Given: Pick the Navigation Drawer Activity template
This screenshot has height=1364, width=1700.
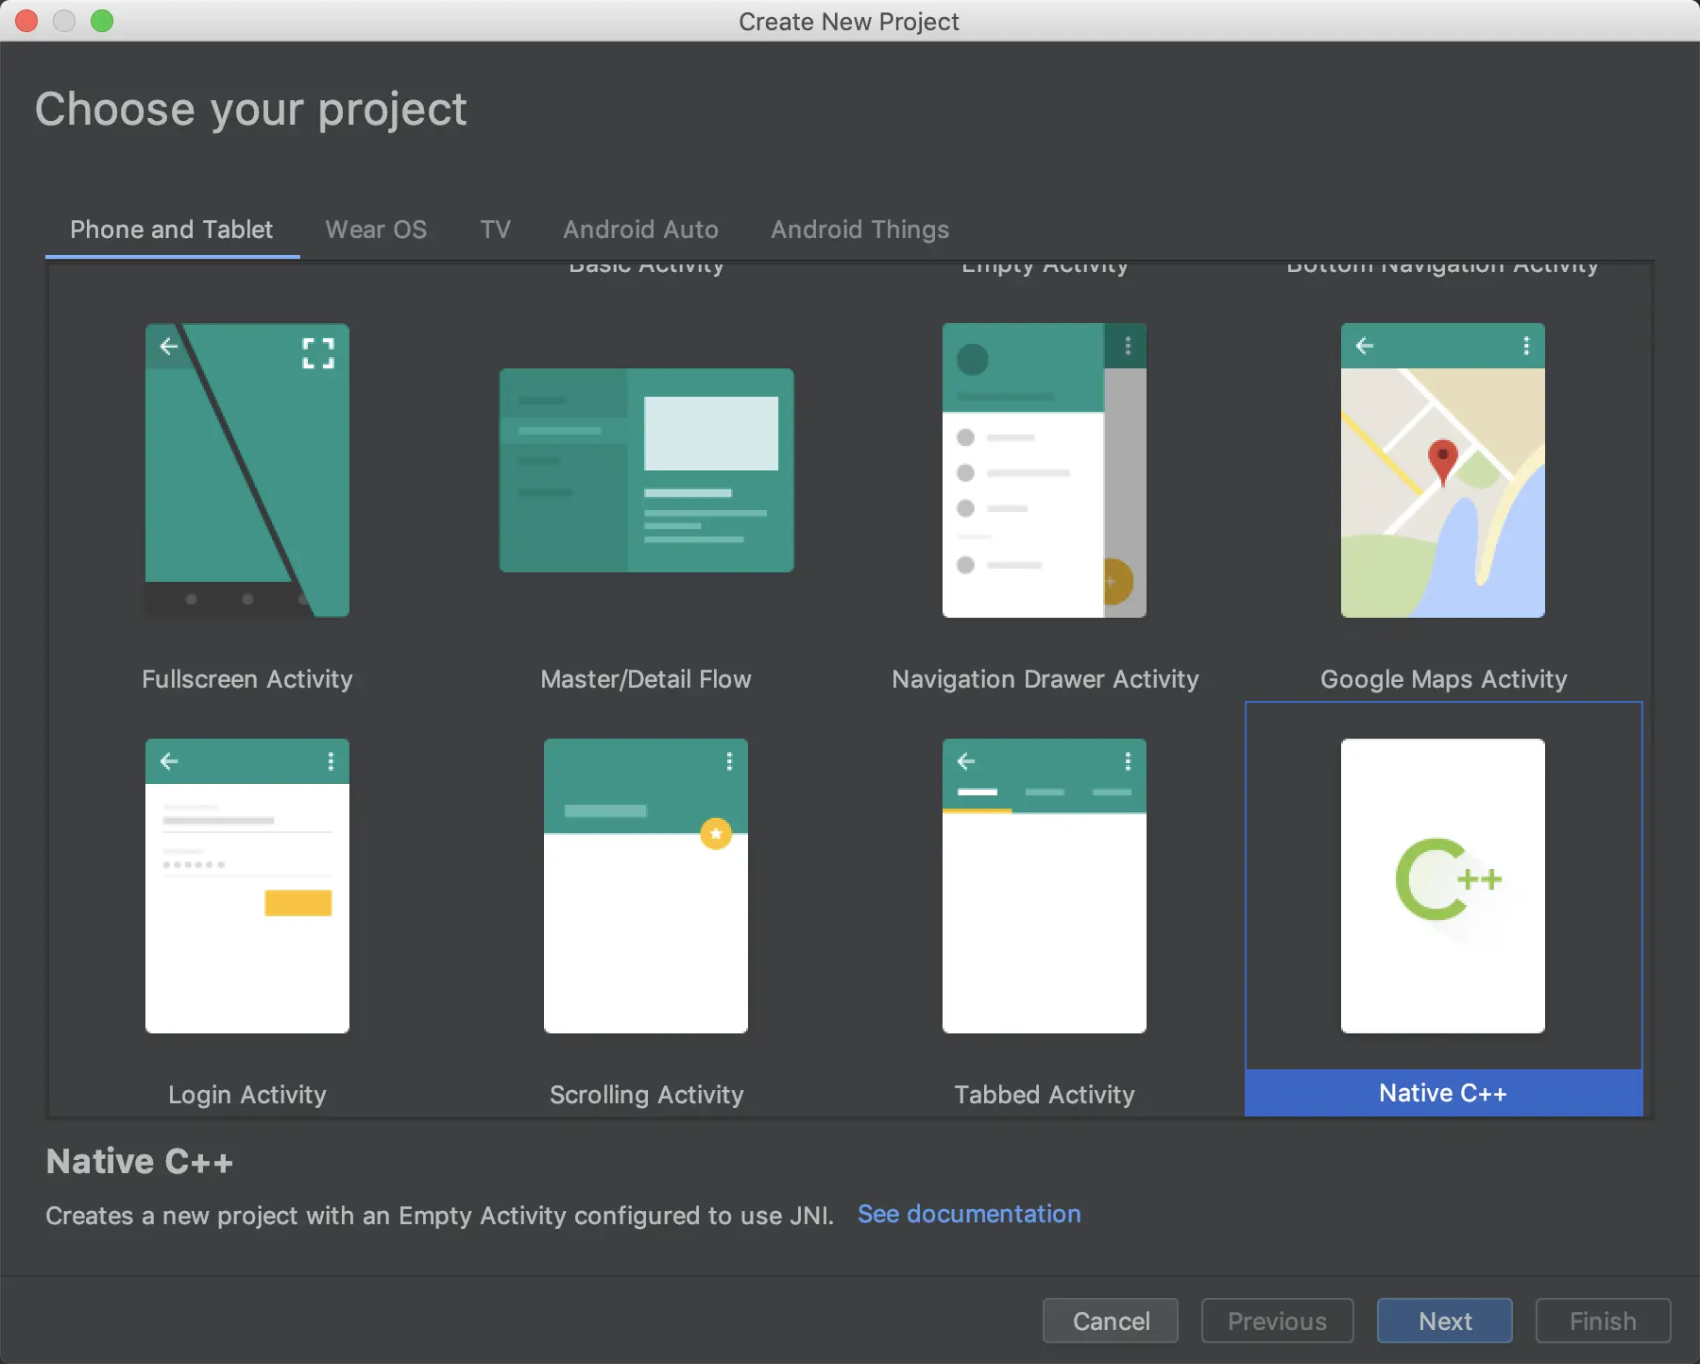Looking at the screenshot, I should click(1045, 470).
